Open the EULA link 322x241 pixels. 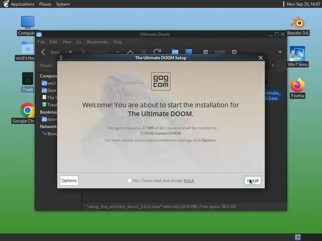[189, 180]
